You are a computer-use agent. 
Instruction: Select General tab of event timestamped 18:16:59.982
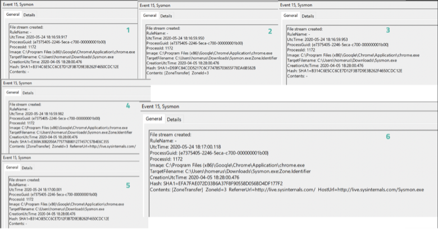point(12,93)
